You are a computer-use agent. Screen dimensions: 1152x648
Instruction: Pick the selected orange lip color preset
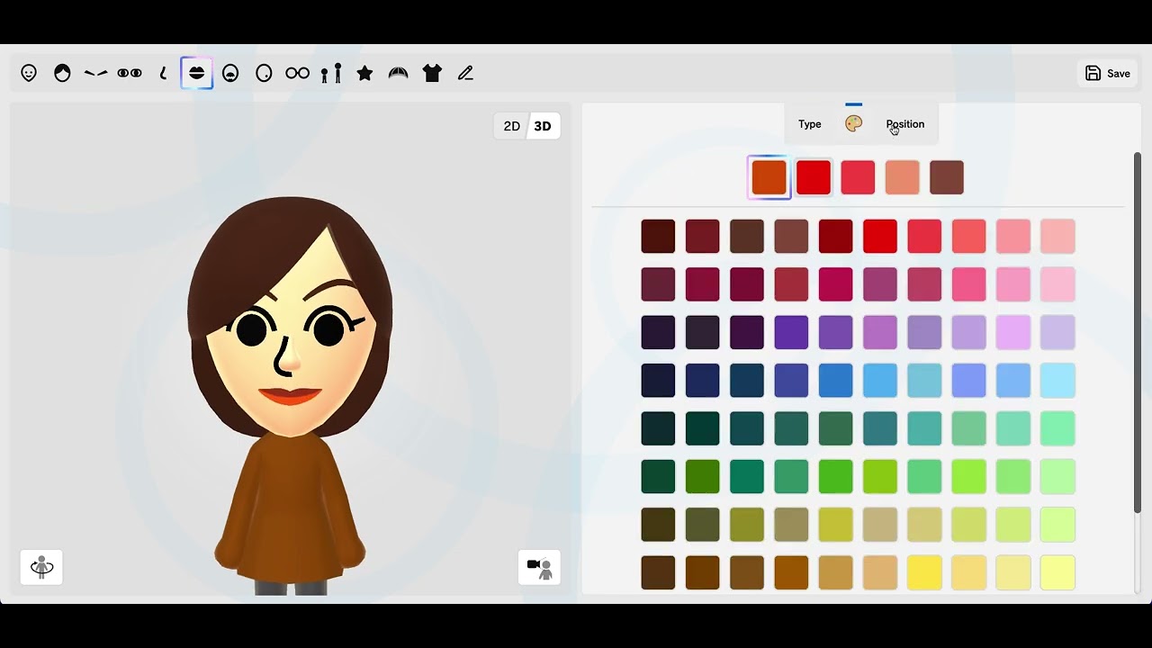pyautogui.click(x=769, y=177)
